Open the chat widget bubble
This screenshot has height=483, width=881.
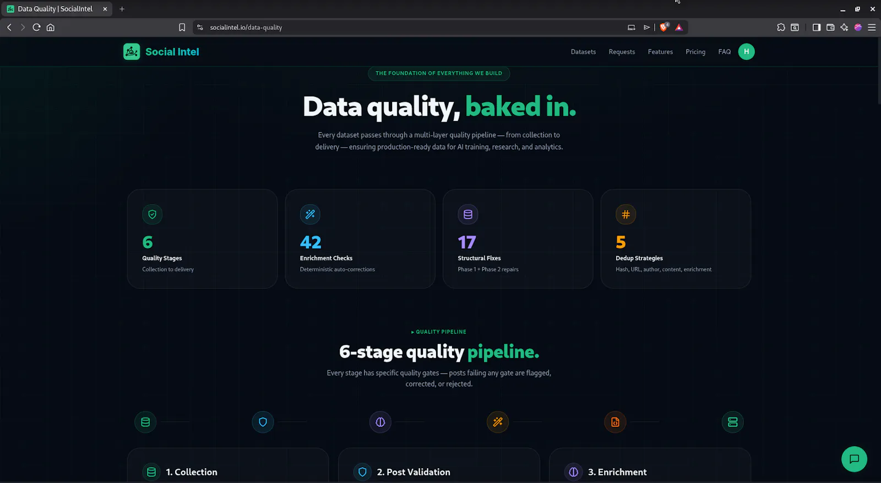854,459
